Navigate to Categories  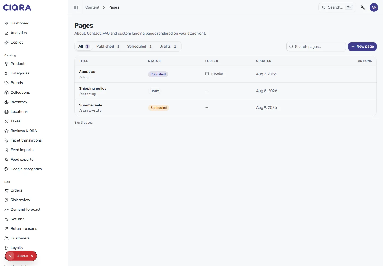(x=34, y=73)
